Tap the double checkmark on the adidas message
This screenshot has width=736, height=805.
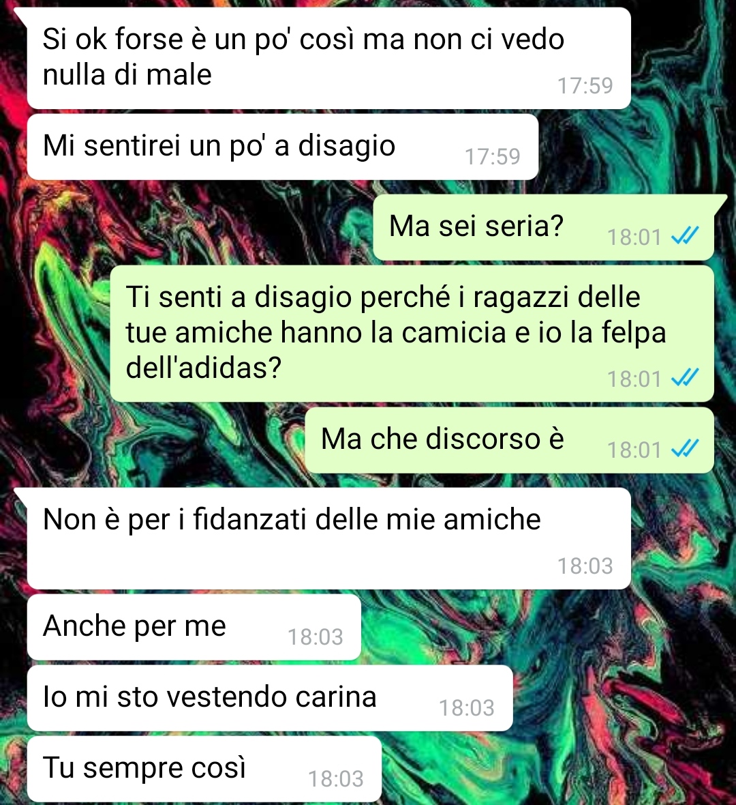click(685, 379)
